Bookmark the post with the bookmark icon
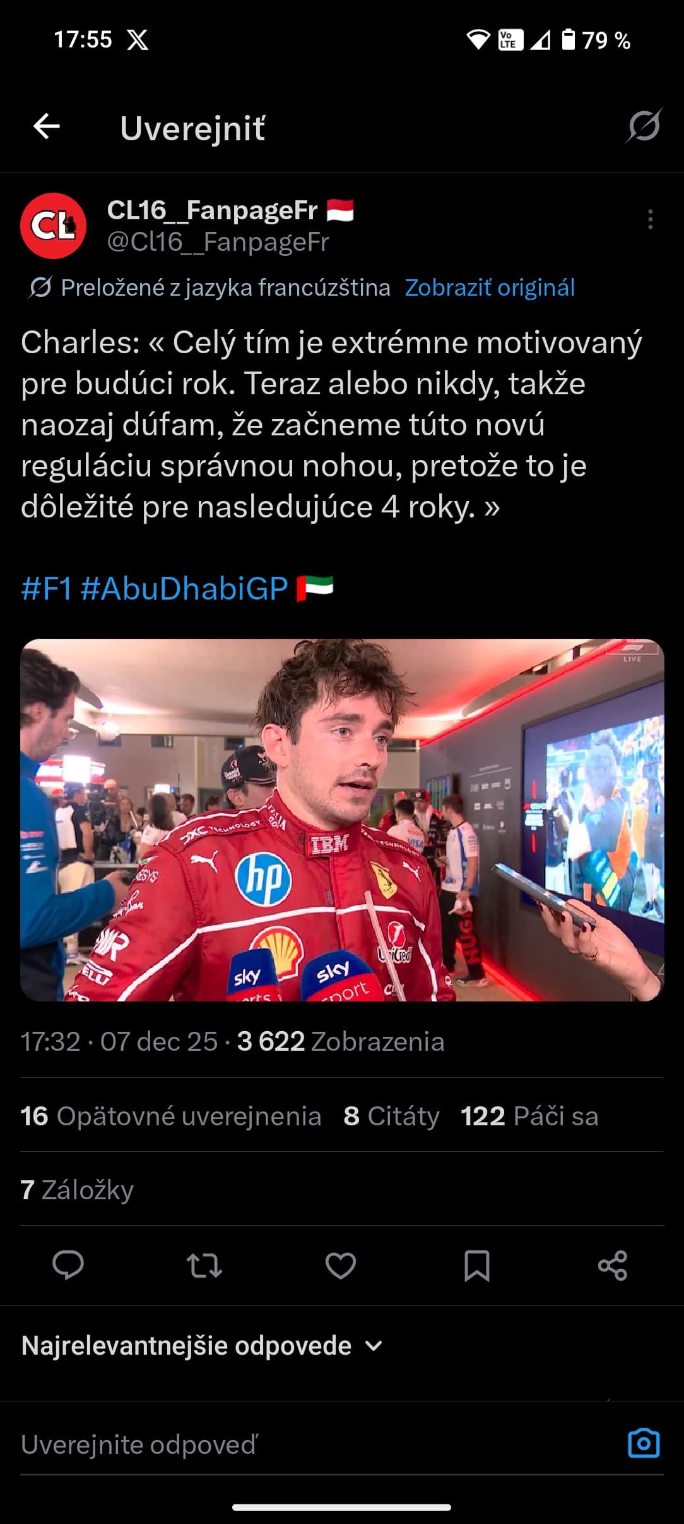Viewport: 684px width, 1524px height. (x=476, y=1266)
